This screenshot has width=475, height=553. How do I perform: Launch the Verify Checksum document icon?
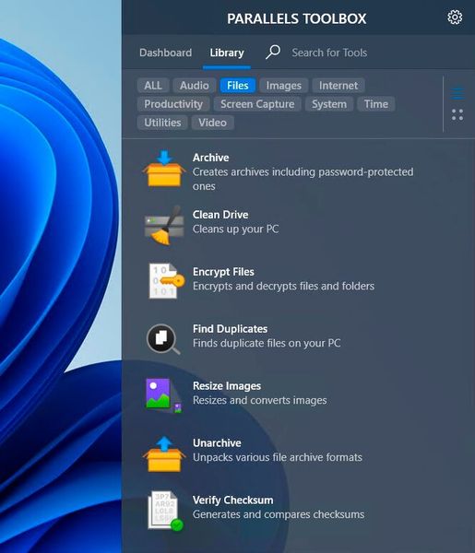[166, 511]
